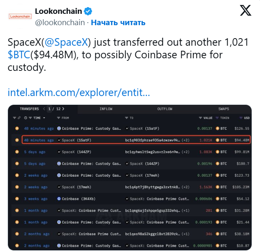Open the intel.arkm.com explorer link
Image resolution: width=260 pixels, height=252 pixels.
79,92
